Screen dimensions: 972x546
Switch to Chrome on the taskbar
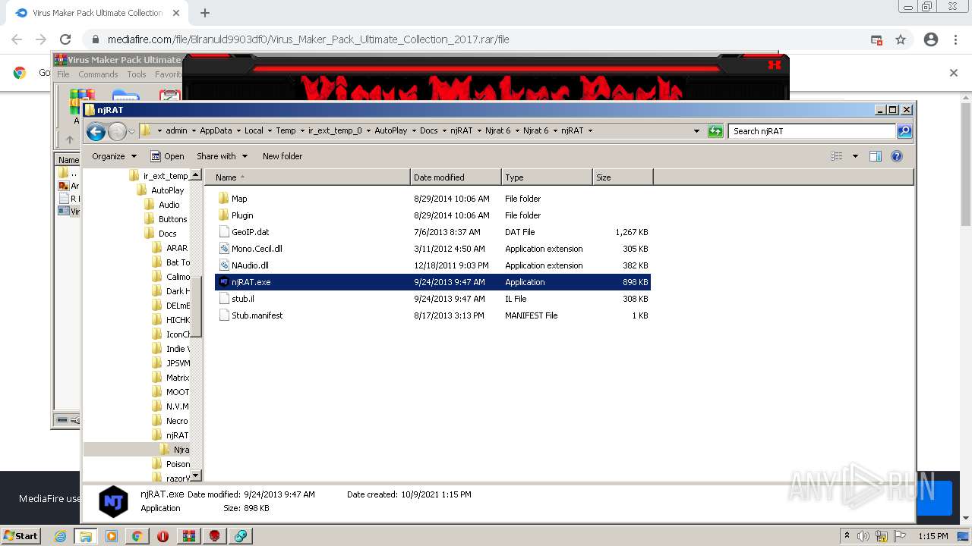pos(137,536)
